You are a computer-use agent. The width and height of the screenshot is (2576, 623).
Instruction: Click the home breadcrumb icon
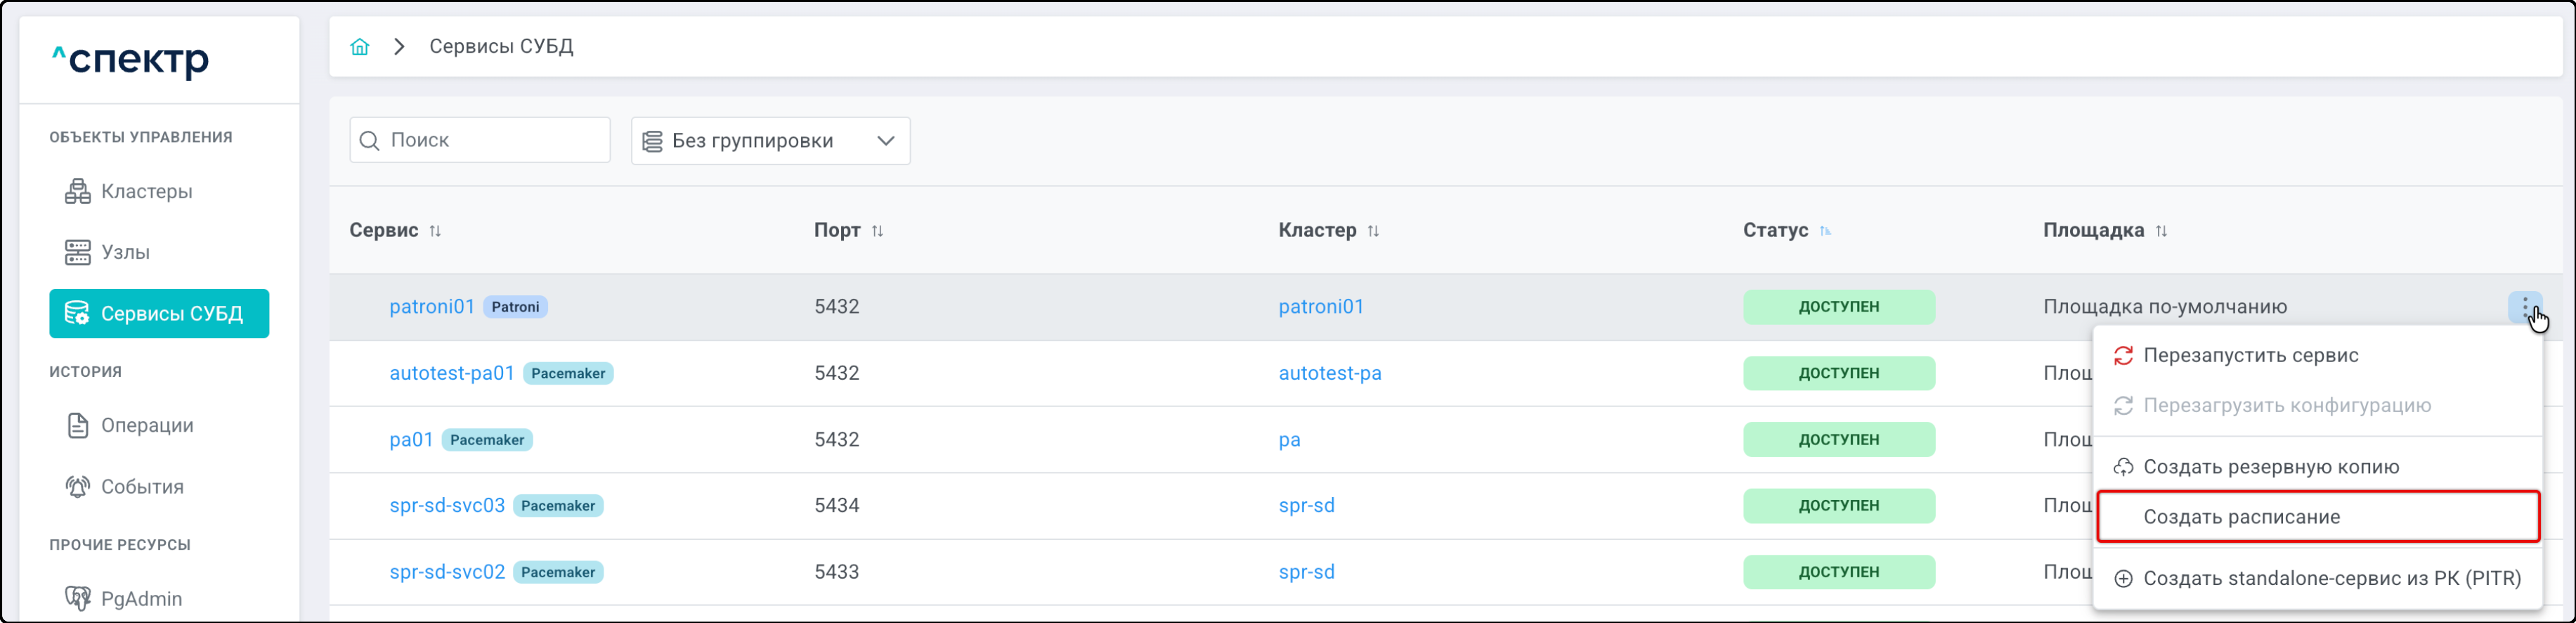(x=360, y=47)
